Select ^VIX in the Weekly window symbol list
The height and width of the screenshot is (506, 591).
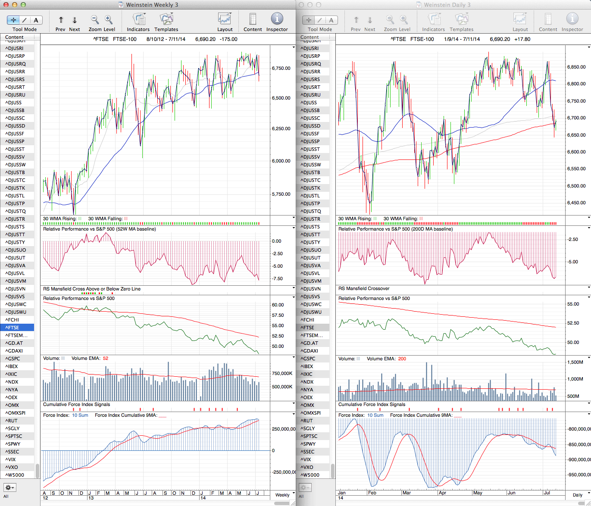10,459
